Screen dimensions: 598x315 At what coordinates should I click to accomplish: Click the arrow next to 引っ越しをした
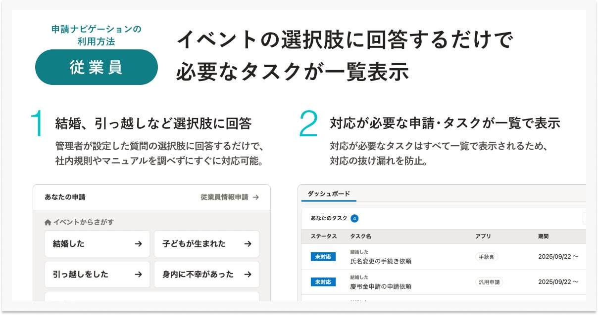(x=139, y=275)
